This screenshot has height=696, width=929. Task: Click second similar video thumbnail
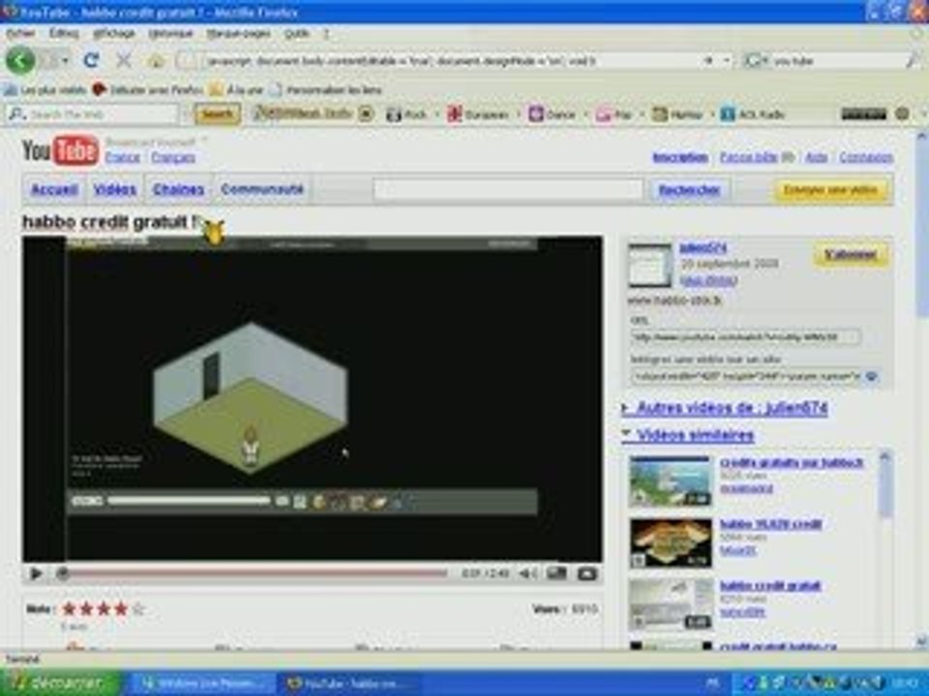point(670,542)
